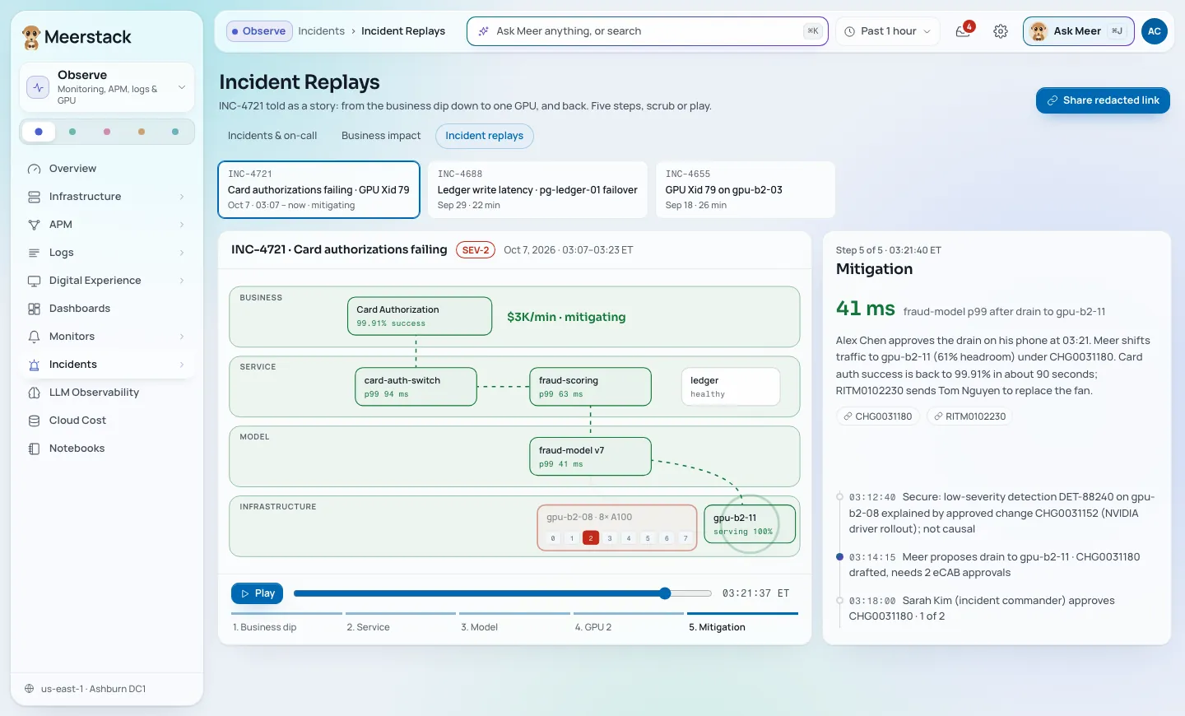Select the card-auth-switch service node
Image resolution: width=1185 pixels, height=716 pixels.
tap(416, 387)
